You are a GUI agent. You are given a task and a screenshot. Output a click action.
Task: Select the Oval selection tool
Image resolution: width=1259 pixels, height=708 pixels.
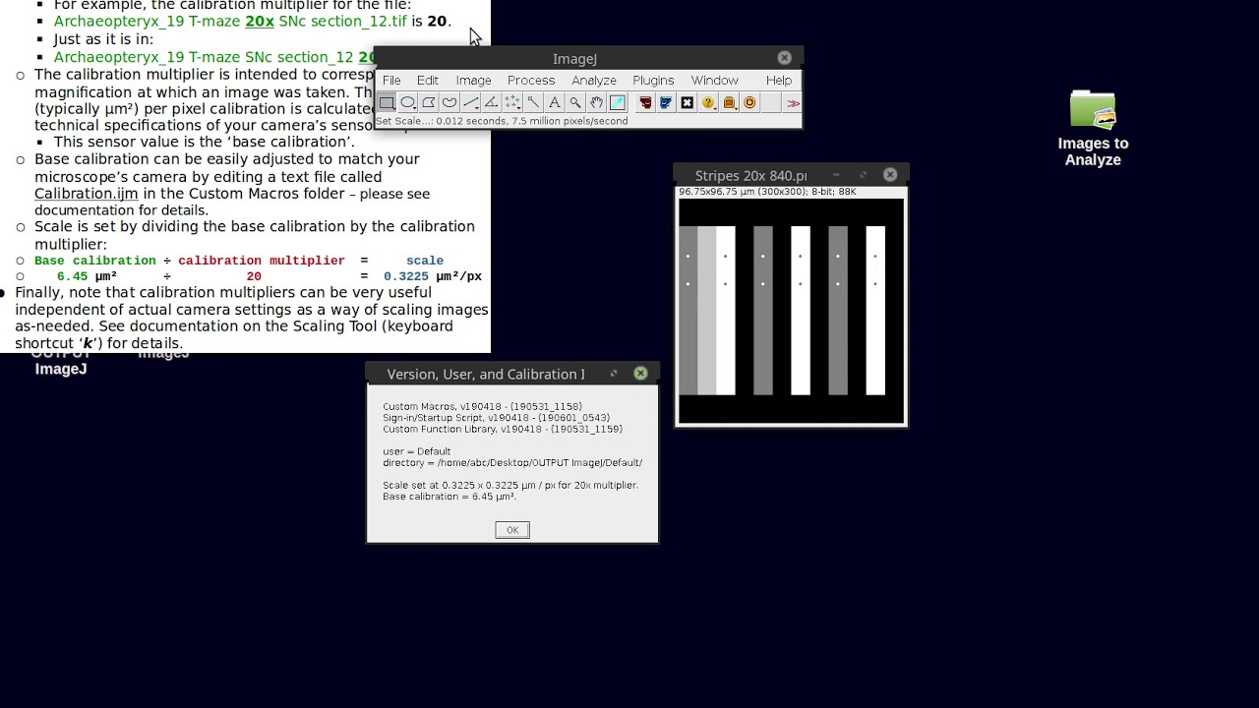pyautogui.click(x=407, y=102)
